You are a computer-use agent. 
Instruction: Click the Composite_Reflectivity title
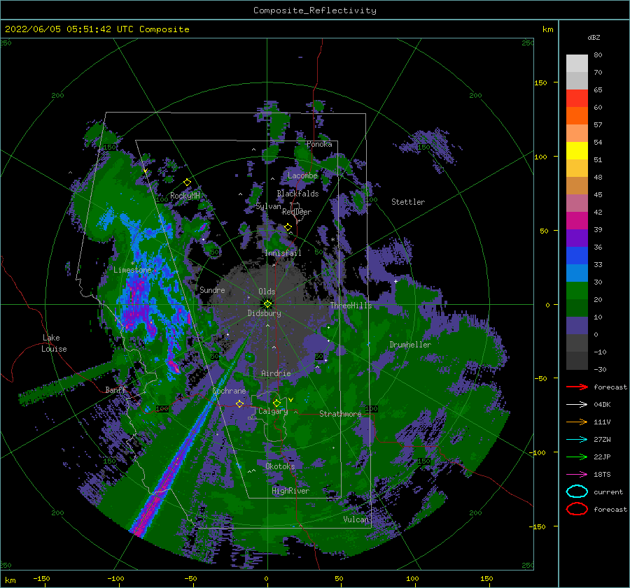(314, 10)
